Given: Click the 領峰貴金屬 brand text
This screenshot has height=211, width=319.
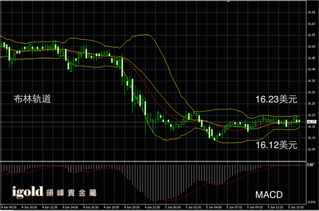Looking at the screenshot, I should 71,193.
